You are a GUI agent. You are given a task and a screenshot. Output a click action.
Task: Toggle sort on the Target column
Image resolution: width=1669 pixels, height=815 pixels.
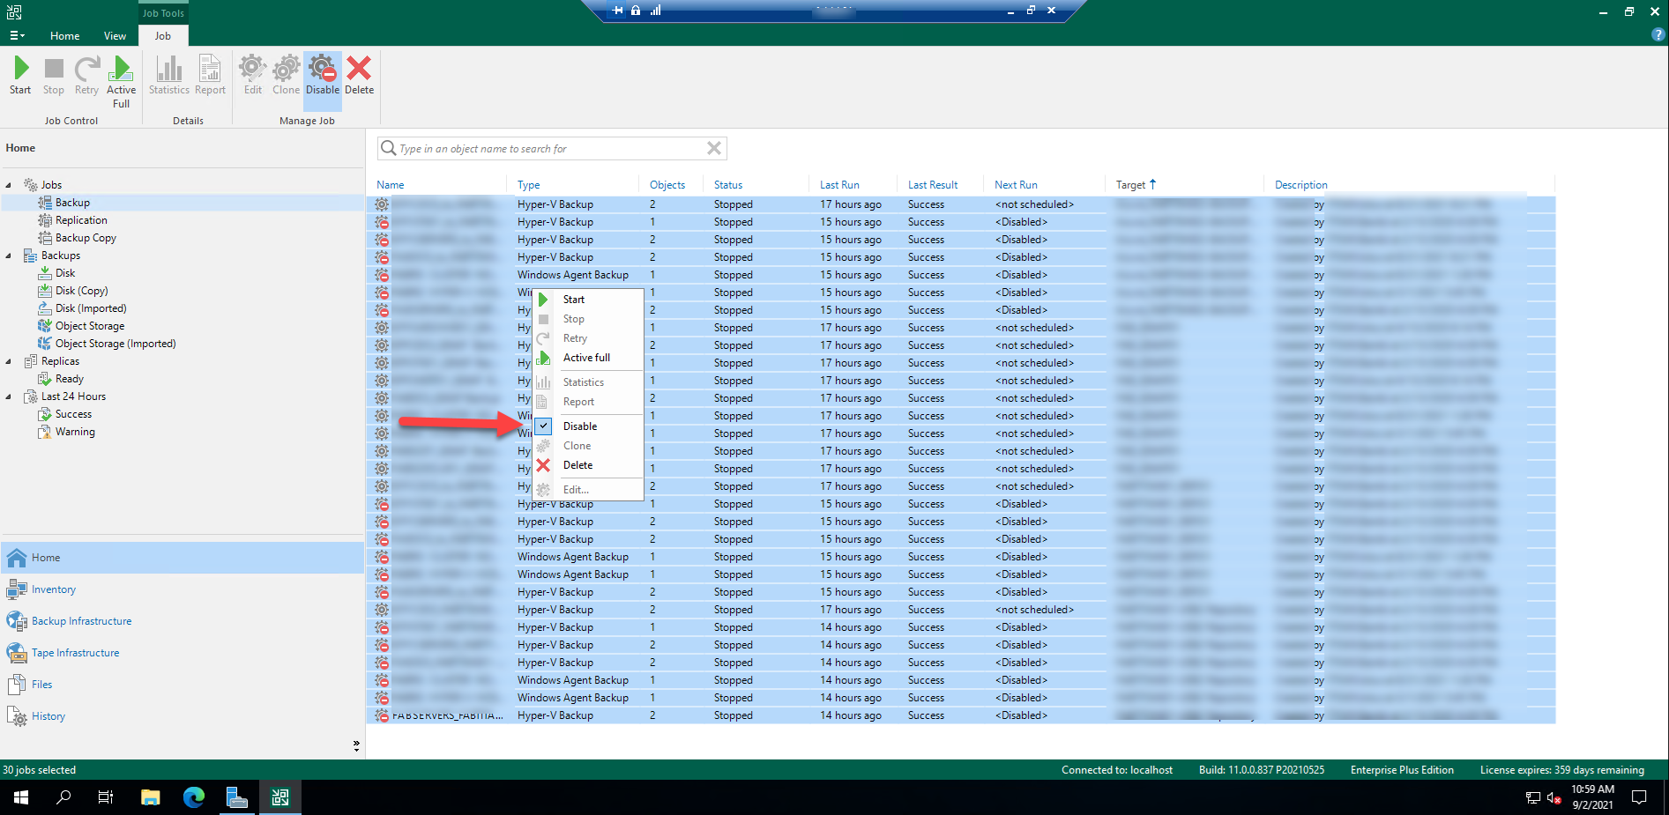[1136, 185]
